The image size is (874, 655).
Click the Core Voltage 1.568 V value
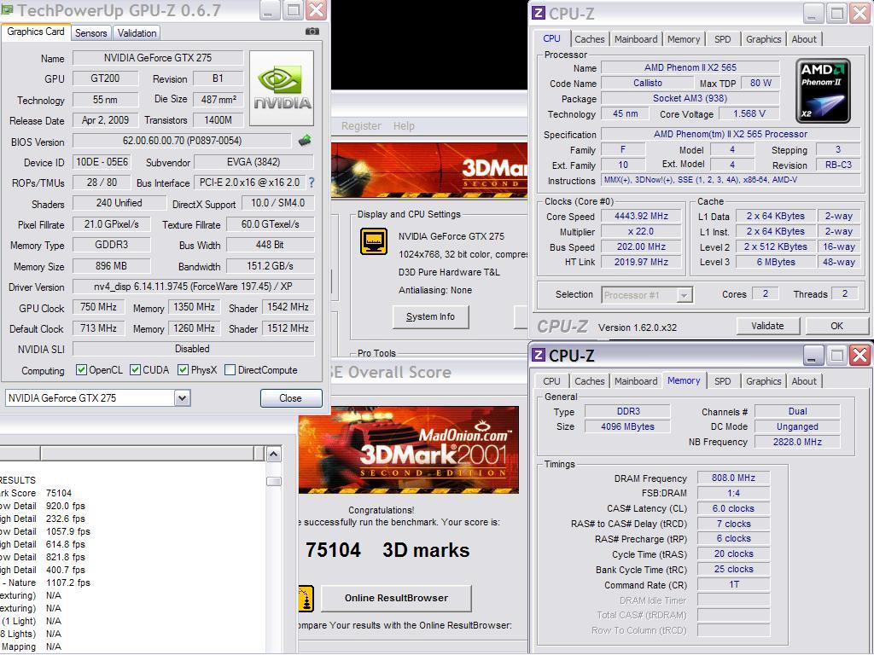click(749, 113)
